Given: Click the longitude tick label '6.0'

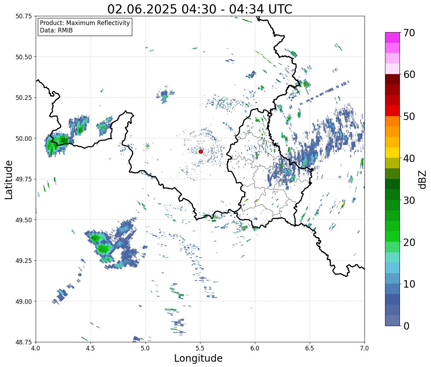Looking at the screenshot, I should (x=255, y=348).
